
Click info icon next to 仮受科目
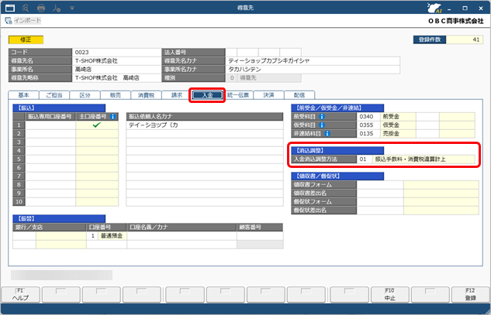point(322,125)
